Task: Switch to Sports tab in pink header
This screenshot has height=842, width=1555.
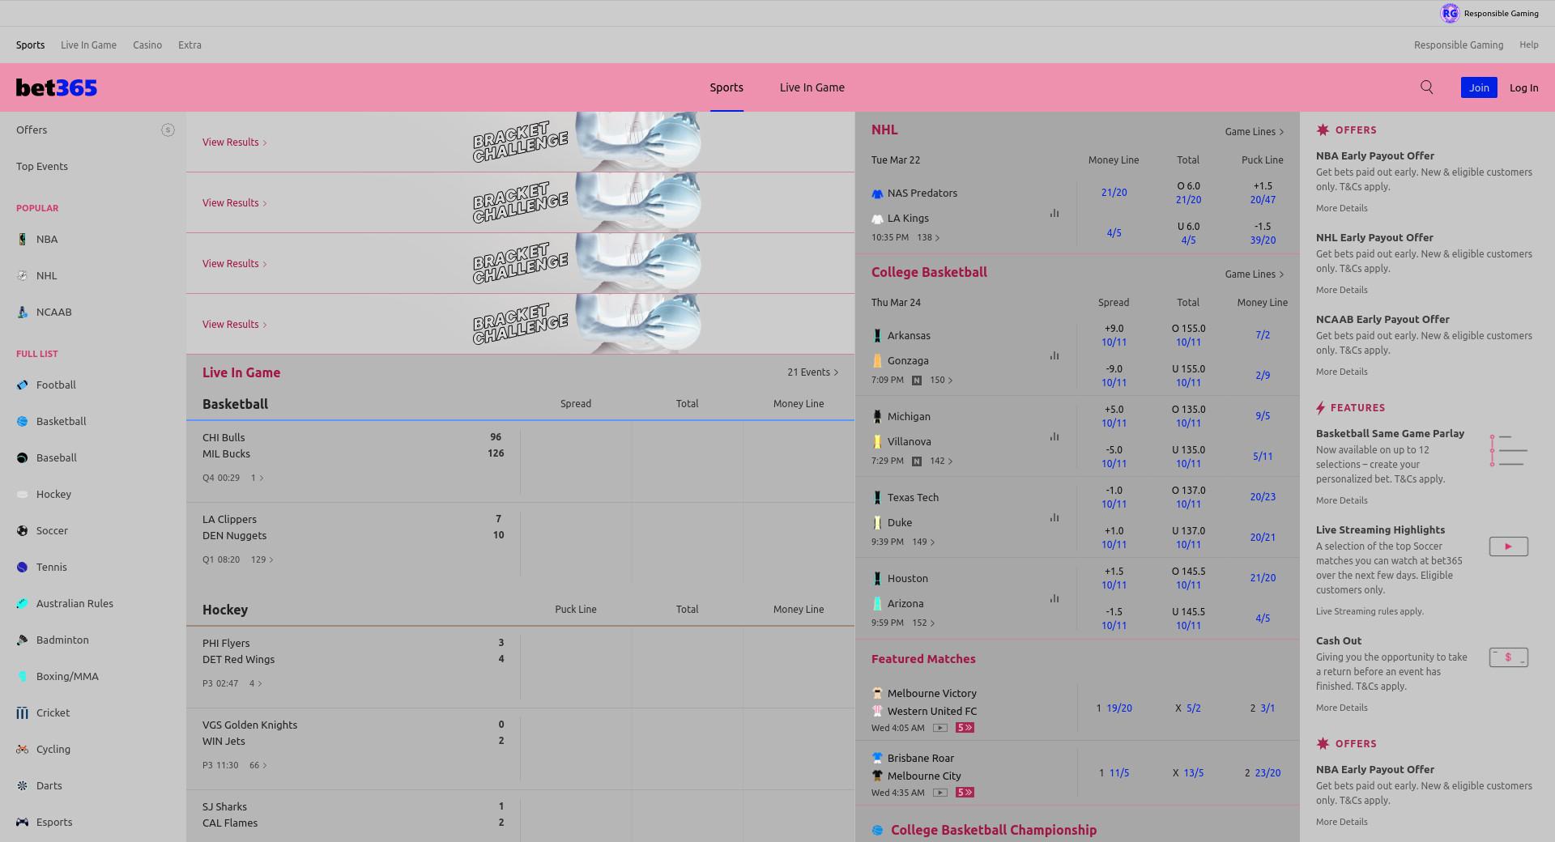Action: (726, 87)
